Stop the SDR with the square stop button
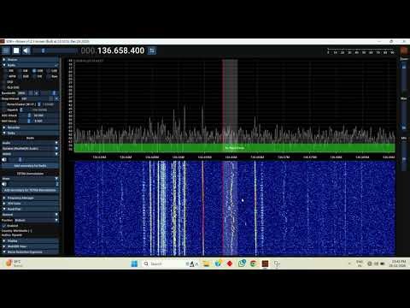This screenshot has height=308, width=410. point(16,50)
